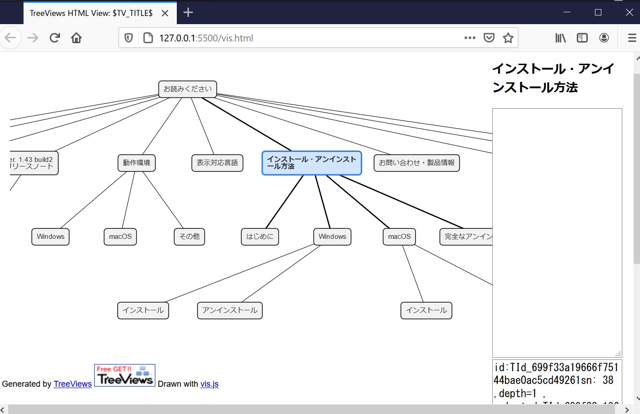Click the scroll-right arrow
Image resolution: width=640 pixels, height=414 pixels.
pos(627,409)
